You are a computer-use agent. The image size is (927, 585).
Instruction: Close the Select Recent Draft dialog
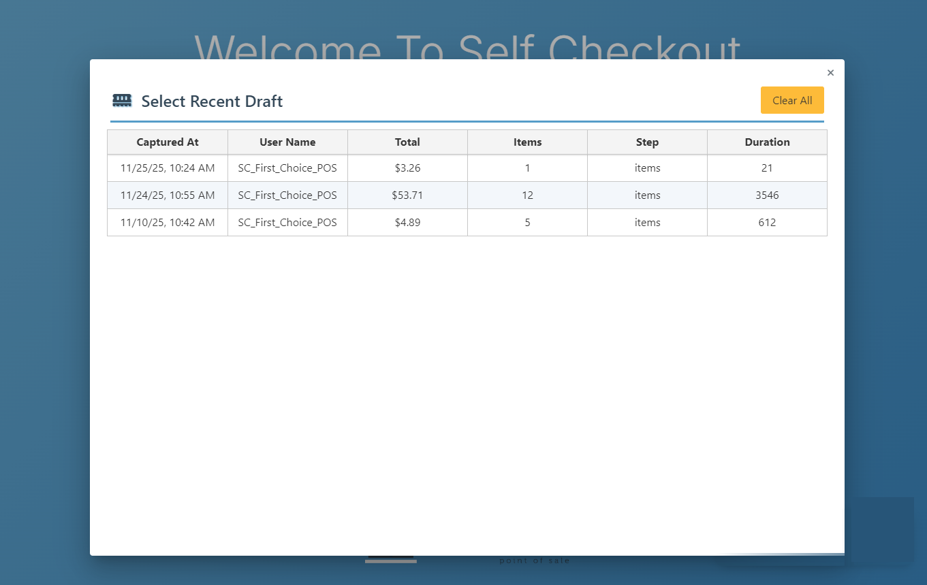(830, 73)
